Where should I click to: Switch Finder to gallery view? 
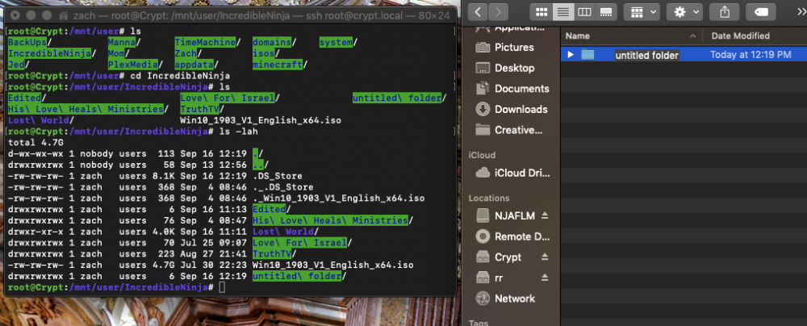coord(606,11)
